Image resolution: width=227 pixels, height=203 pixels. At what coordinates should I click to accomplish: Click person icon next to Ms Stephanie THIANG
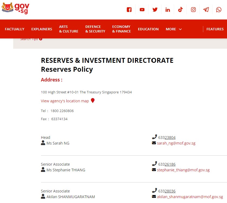(43, 170)
